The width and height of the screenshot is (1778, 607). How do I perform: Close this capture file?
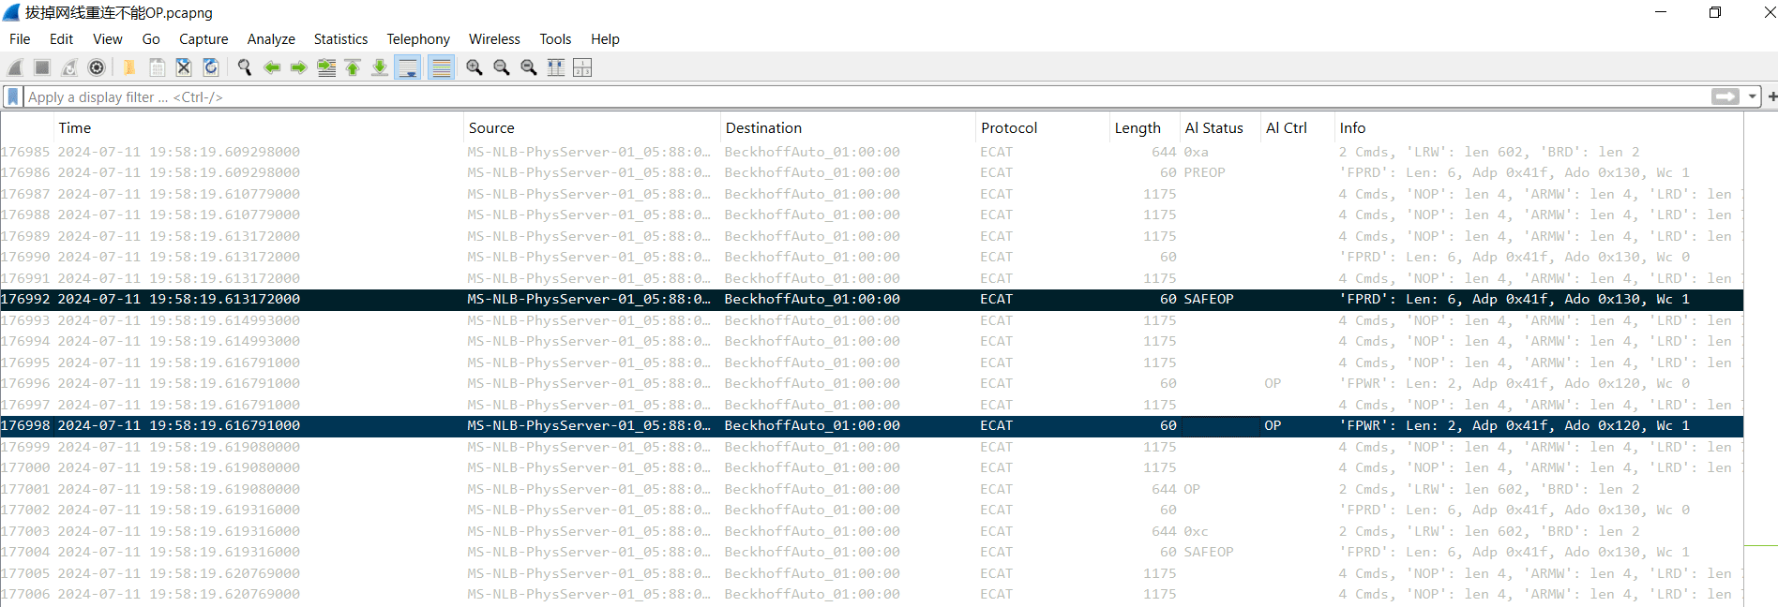click(184, 67)
